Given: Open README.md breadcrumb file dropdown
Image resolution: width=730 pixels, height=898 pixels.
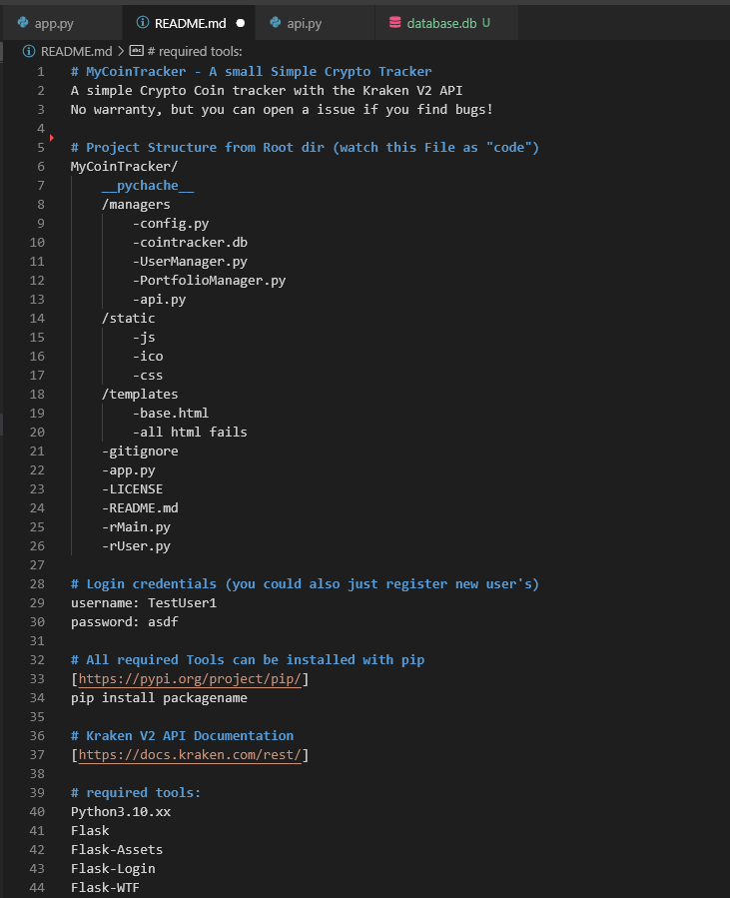Looking at the screenshot, I should [x=76, y=51].
